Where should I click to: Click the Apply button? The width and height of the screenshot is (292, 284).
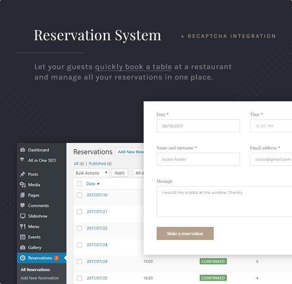pyautogui.click(x=120, y=173)
